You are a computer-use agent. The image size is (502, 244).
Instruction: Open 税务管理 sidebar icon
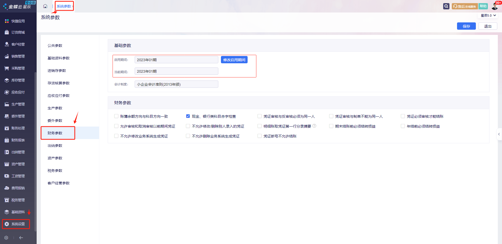7,200
